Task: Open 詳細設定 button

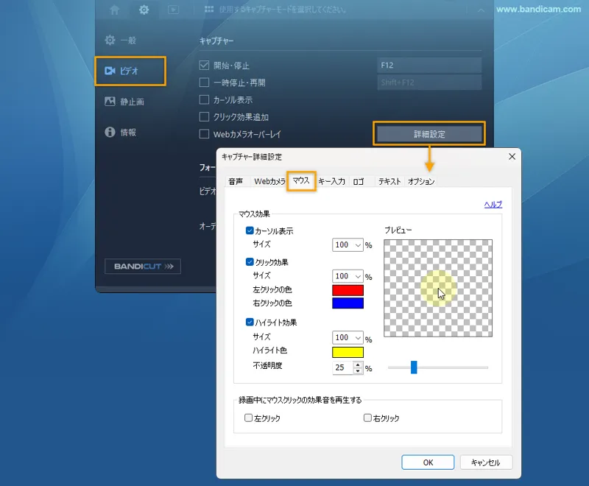Action: [429, 134]
